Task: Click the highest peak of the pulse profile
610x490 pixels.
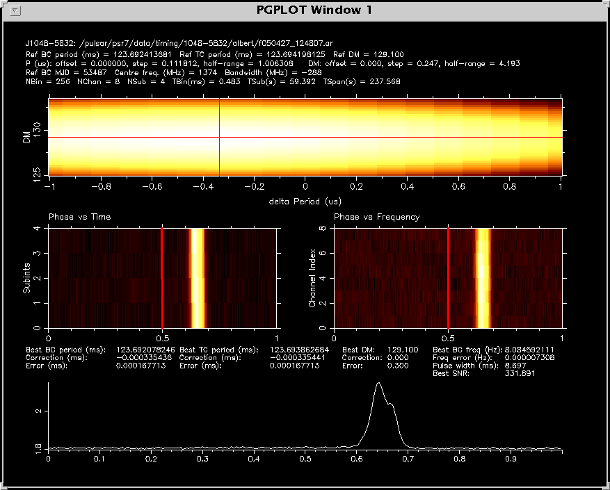Action: pos(378,383)
